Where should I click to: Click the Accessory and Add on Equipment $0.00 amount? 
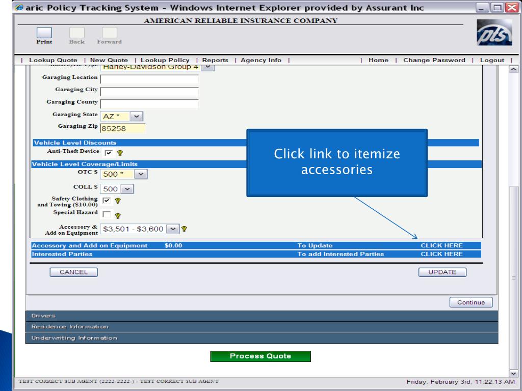click(173, 245)
